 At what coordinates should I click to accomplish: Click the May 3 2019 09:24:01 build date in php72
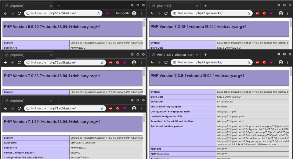(x=229, y=48)
